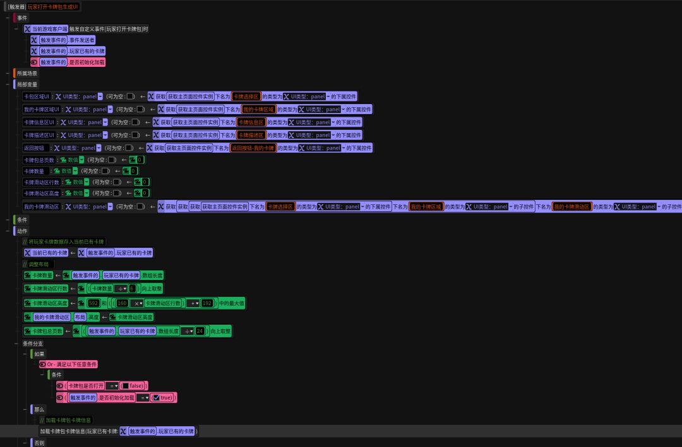Open division operator dropdown before 24
The height and width of the screenshot is (447, 682).
coord(188,331)
